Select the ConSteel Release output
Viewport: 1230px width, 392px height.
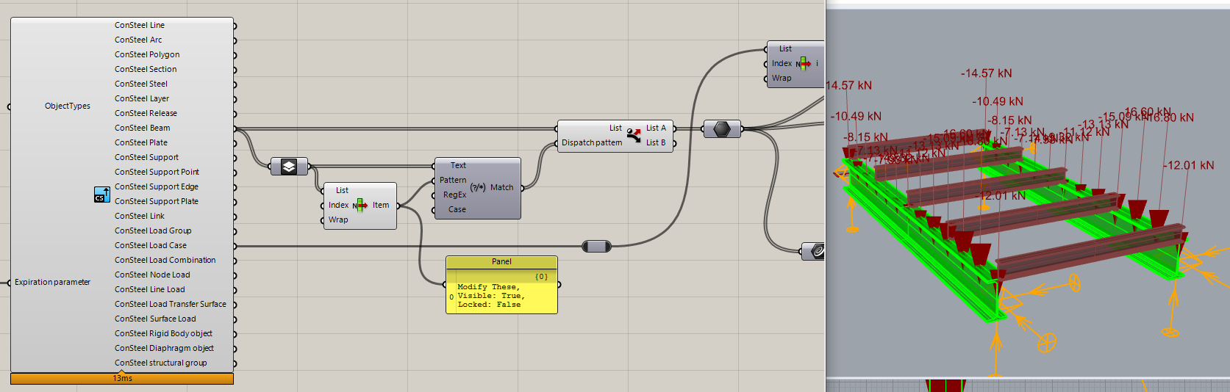pos(146,113)
